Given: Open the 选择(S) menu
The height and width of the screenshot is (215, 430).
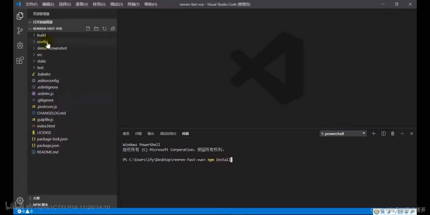Looking at the screenshot, I should (x=65, y=4).
